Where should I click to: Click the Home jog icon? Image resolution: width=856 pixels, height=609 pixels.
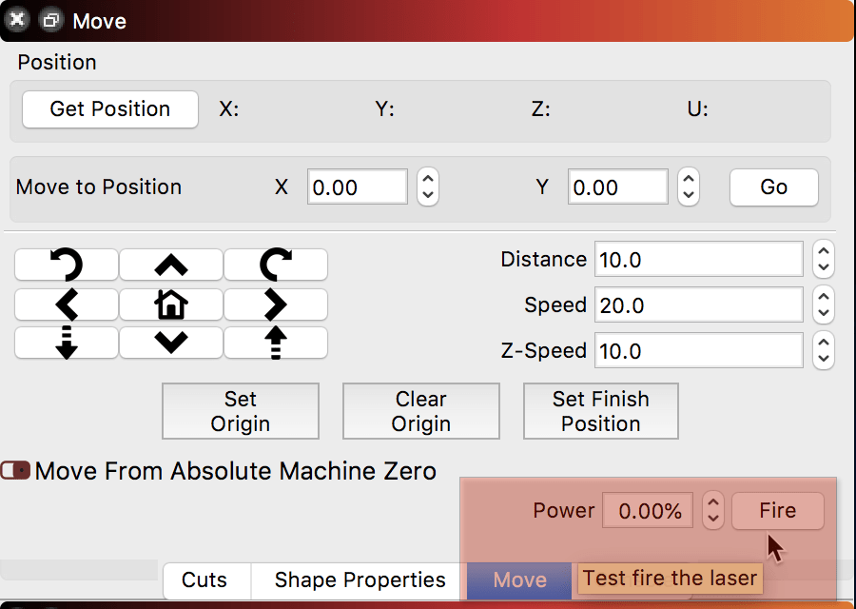pyautogui.click(x=170, y=304)
